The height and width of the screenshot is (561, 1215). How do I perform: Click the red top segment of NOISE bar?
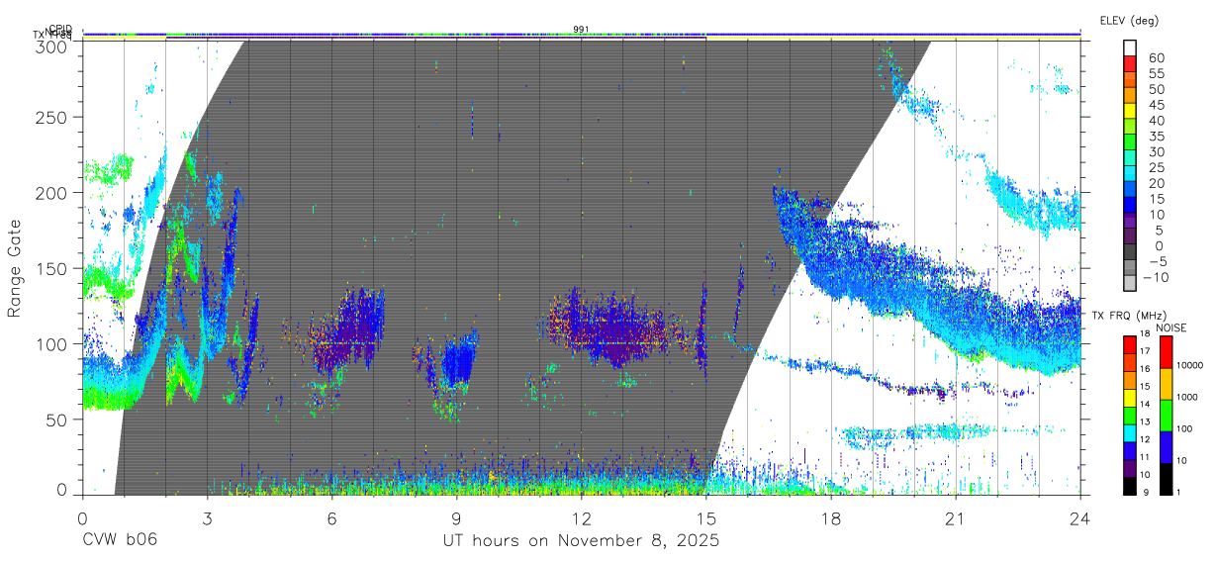pyautogui.click(x=1165, y=352)
